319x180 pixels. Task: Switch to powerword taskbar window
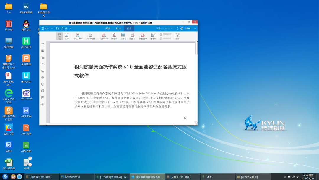77,177
